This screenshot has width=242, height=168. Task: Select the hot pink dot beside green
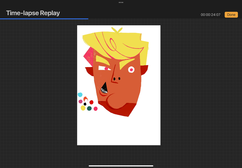(96, 108)
